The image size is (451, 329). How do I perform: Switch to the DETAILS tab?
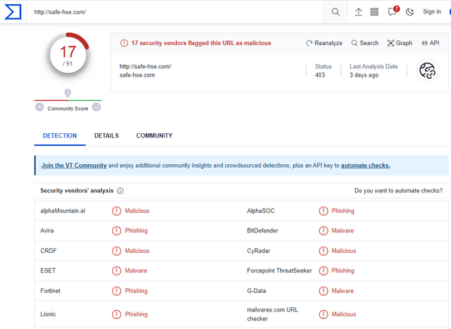pyautogui.click(x=106, y=136)
